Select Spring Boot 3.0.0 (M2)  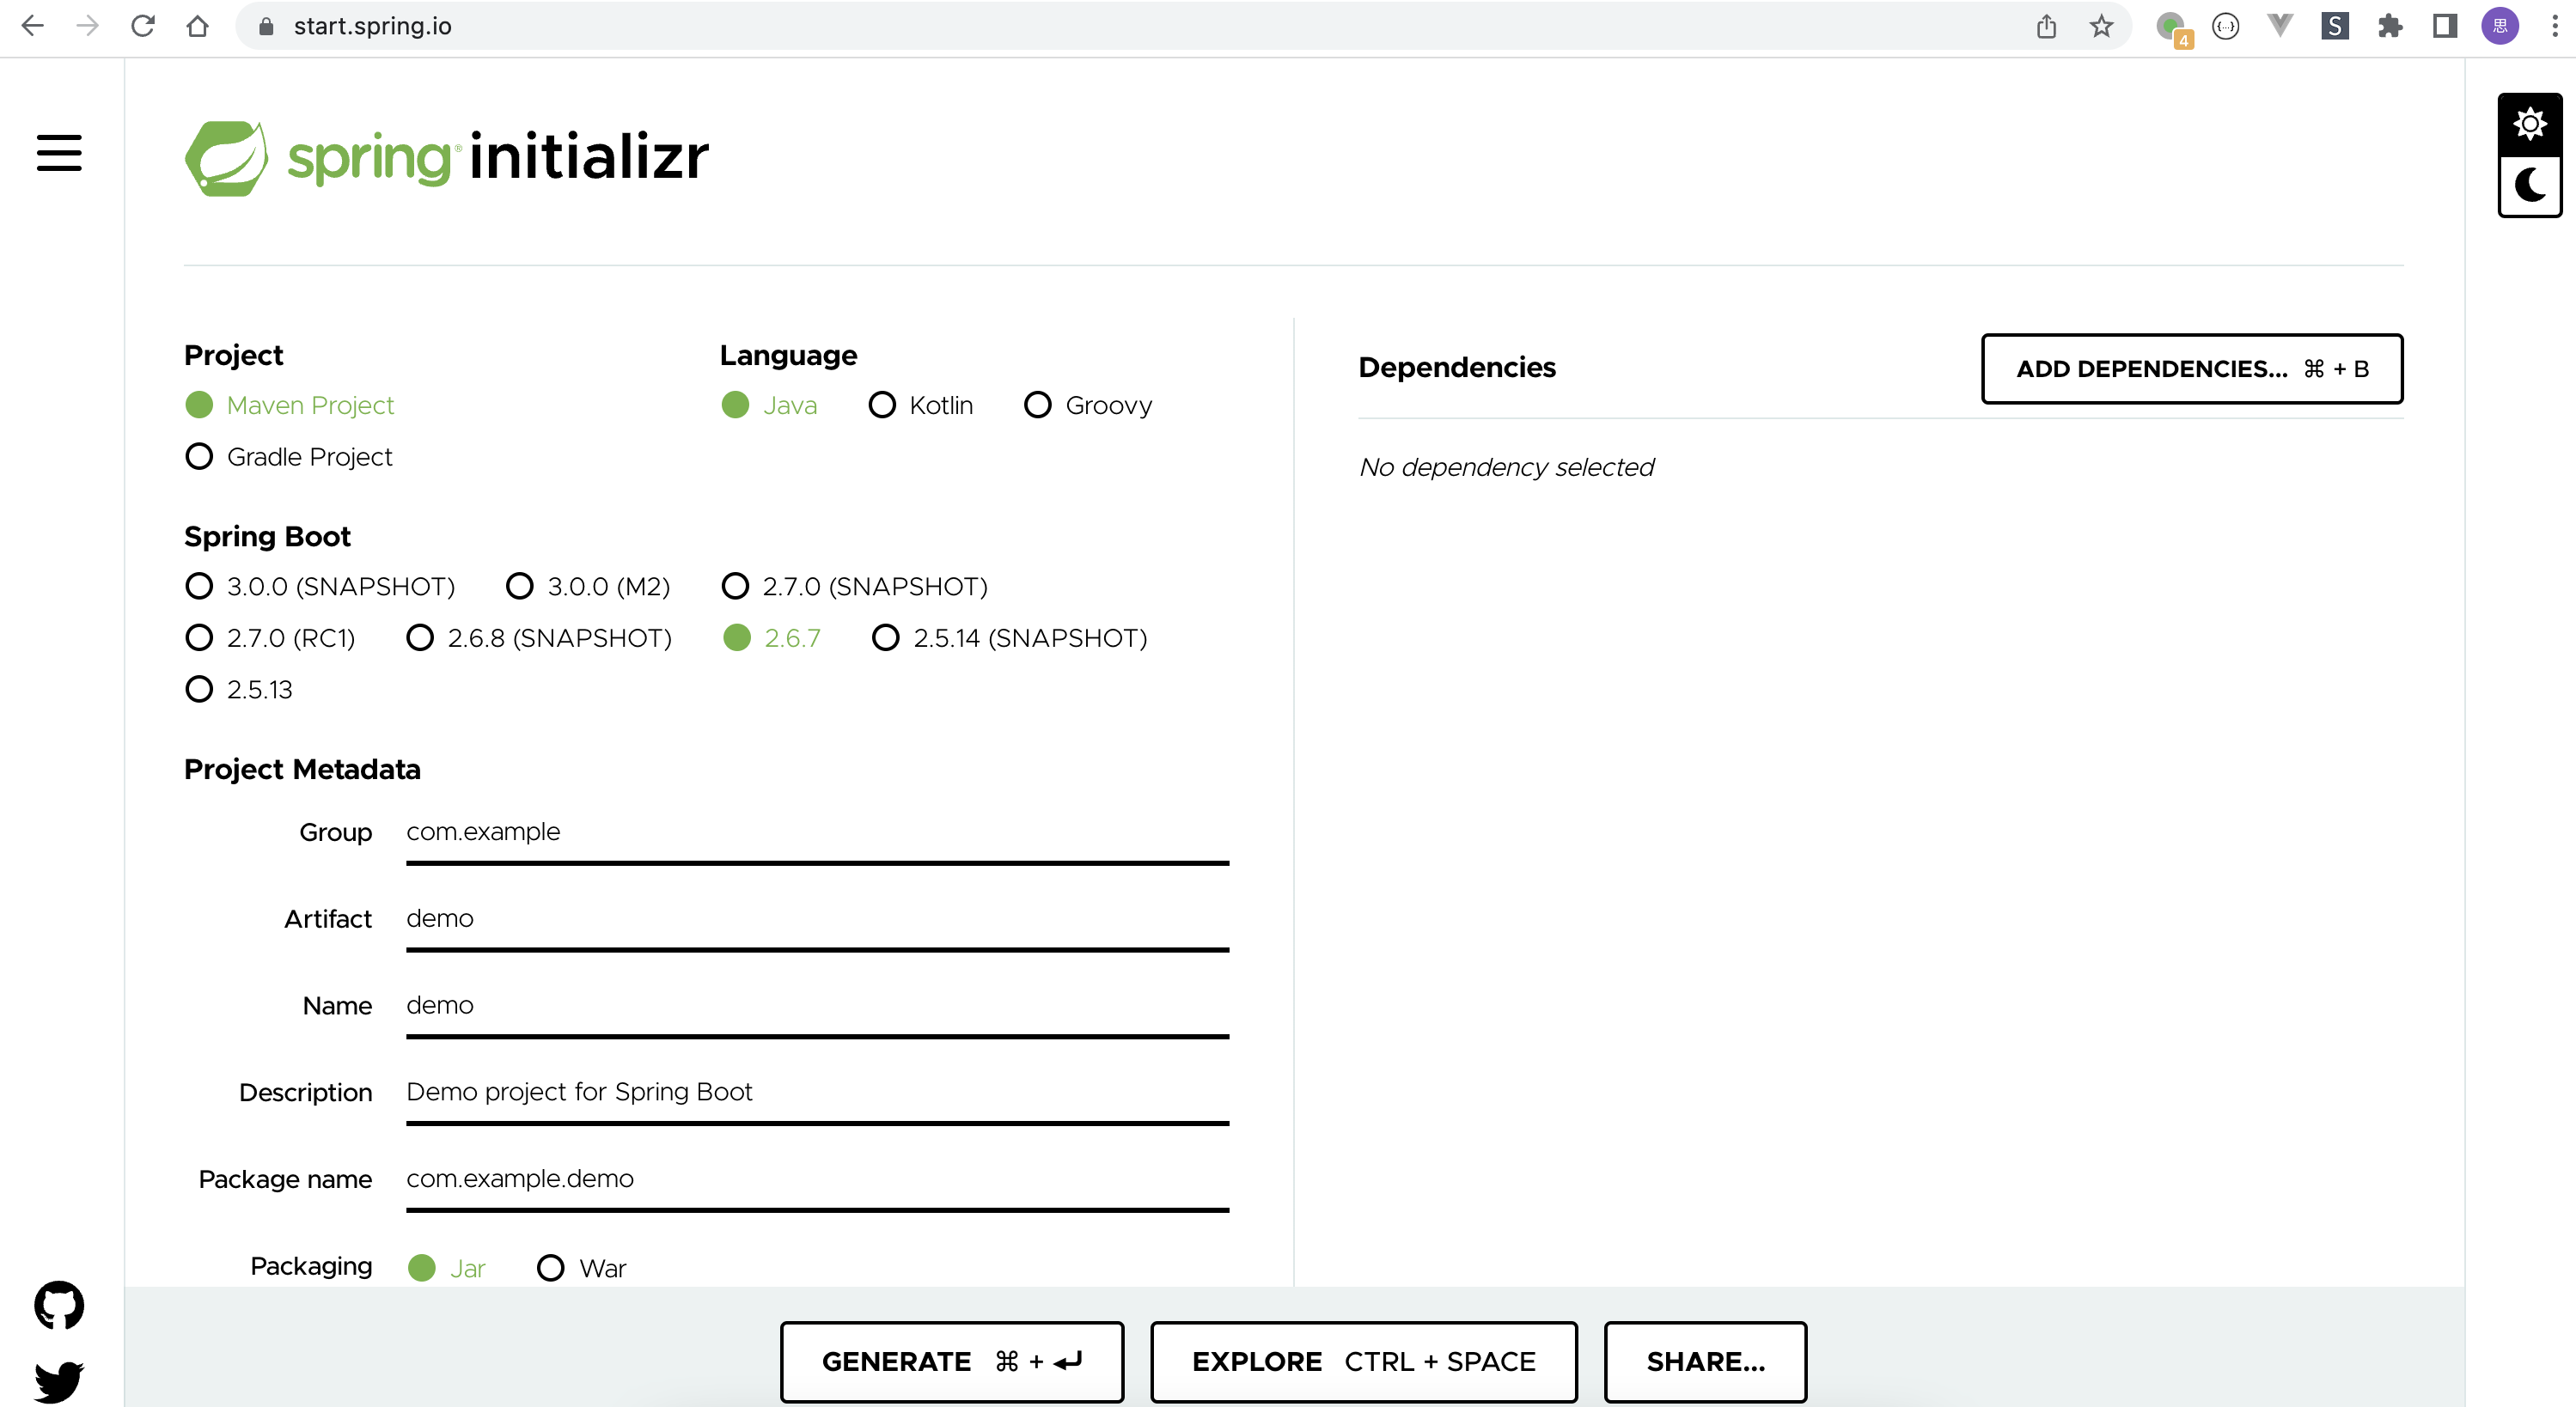coord(588,586)
